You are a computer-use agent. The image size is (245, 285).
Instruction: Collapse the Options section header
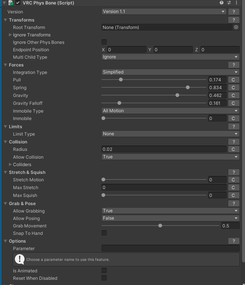[x=6, y=241]
